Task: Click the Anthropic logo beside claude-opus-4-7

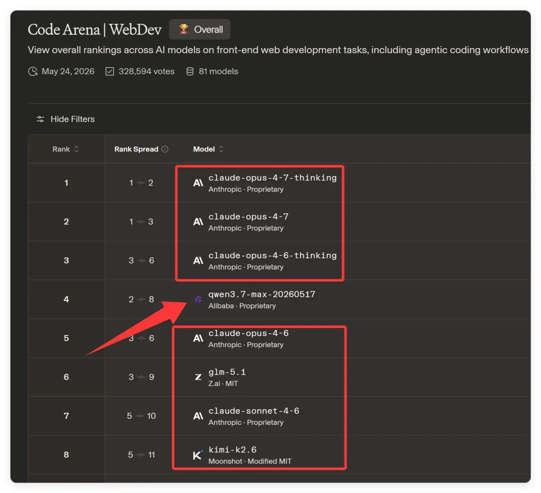Action: (x=198, y=222)
